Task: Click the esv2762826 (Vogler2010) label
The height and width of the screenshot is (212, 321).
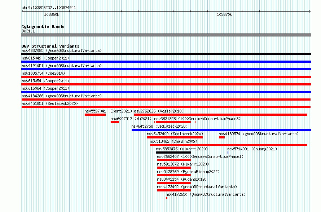Action: (x=159, y=111)
